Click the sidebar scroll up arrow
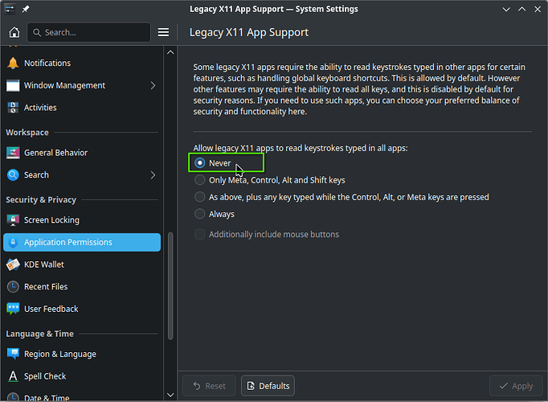 tap(170, 52)
